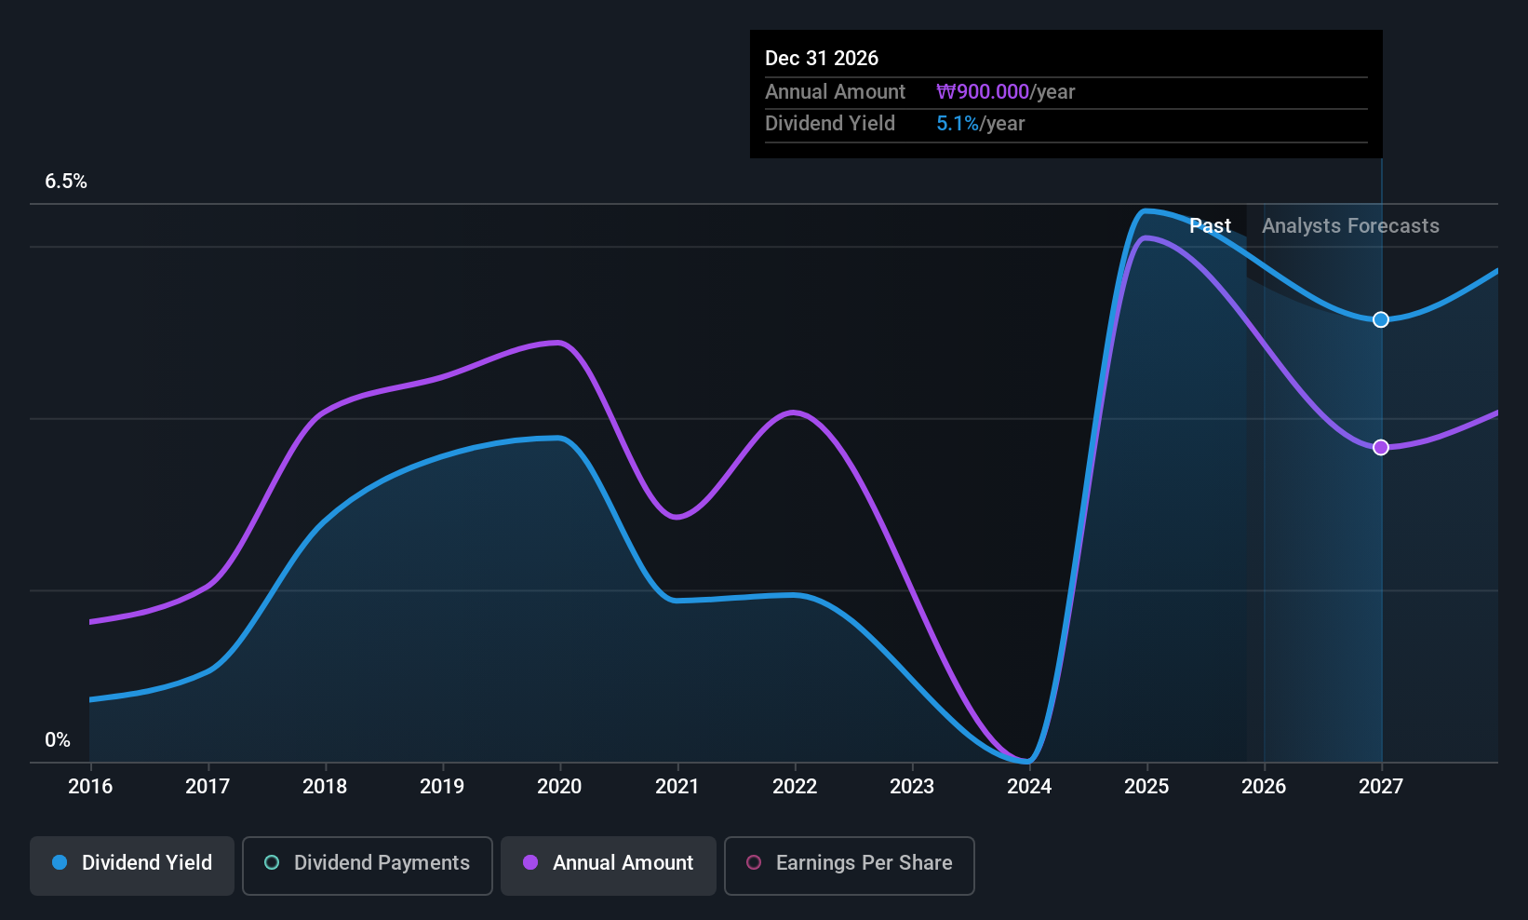Click the 6.5% y-axis label
Image resolution: width=1528 pixels, height=920 pixels.
click(66, 182)
